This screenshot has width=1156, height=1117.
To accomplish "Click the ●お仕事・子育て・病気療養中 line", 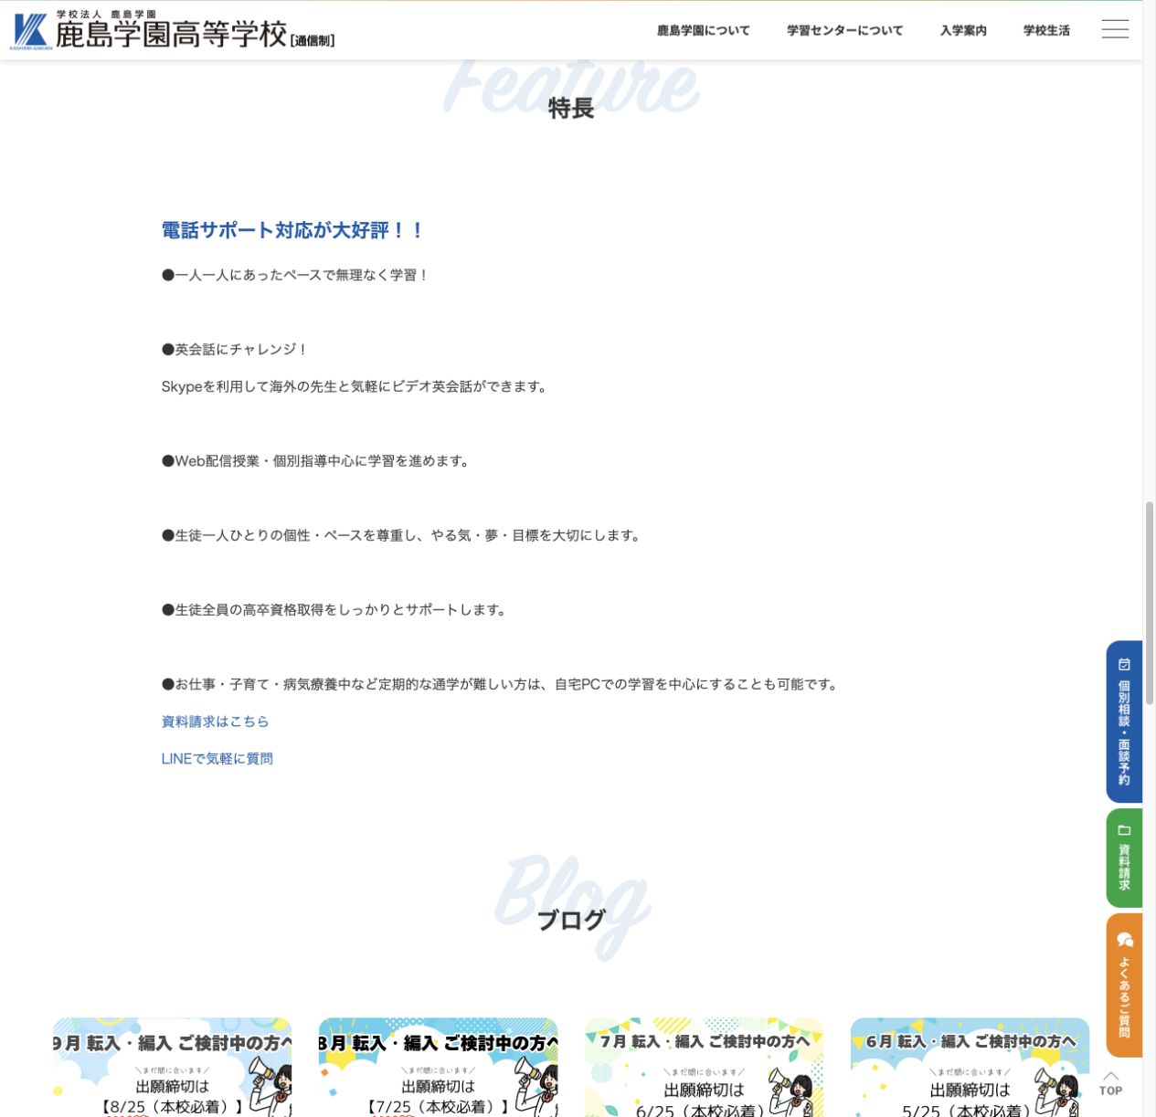I will [502, 684].
